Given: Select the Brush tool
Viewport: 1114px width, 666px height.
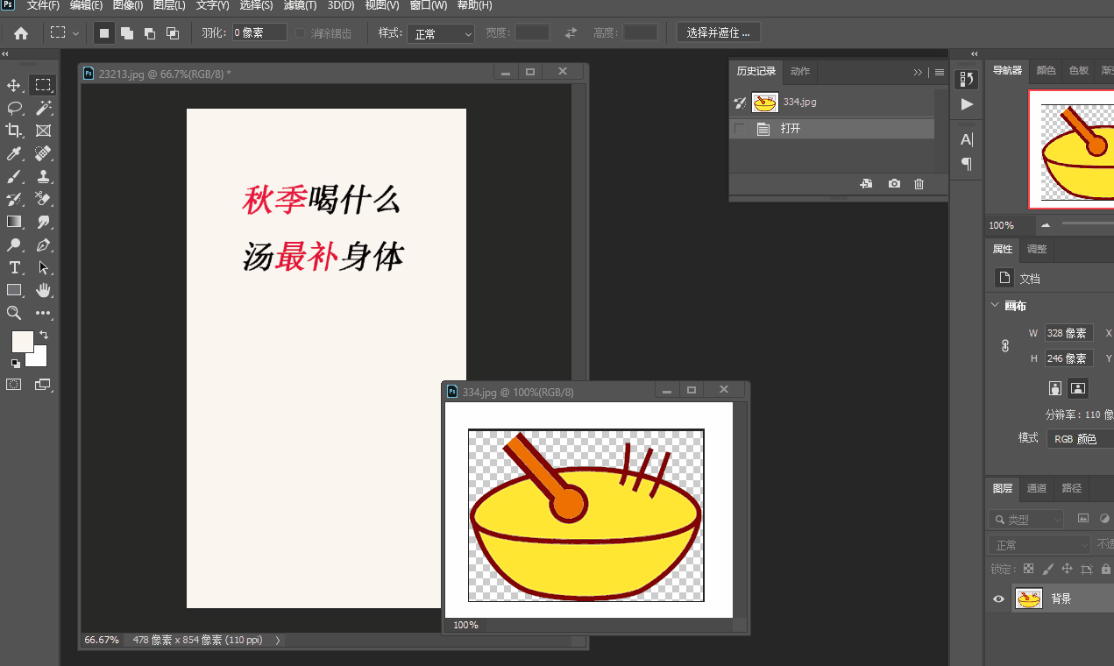Looking at the screenshot, I should 13,176.
